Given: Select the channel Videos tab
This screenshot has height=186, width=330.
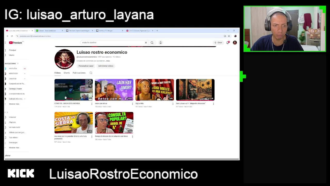Looking at the screenshot, I should coord(57,73).
